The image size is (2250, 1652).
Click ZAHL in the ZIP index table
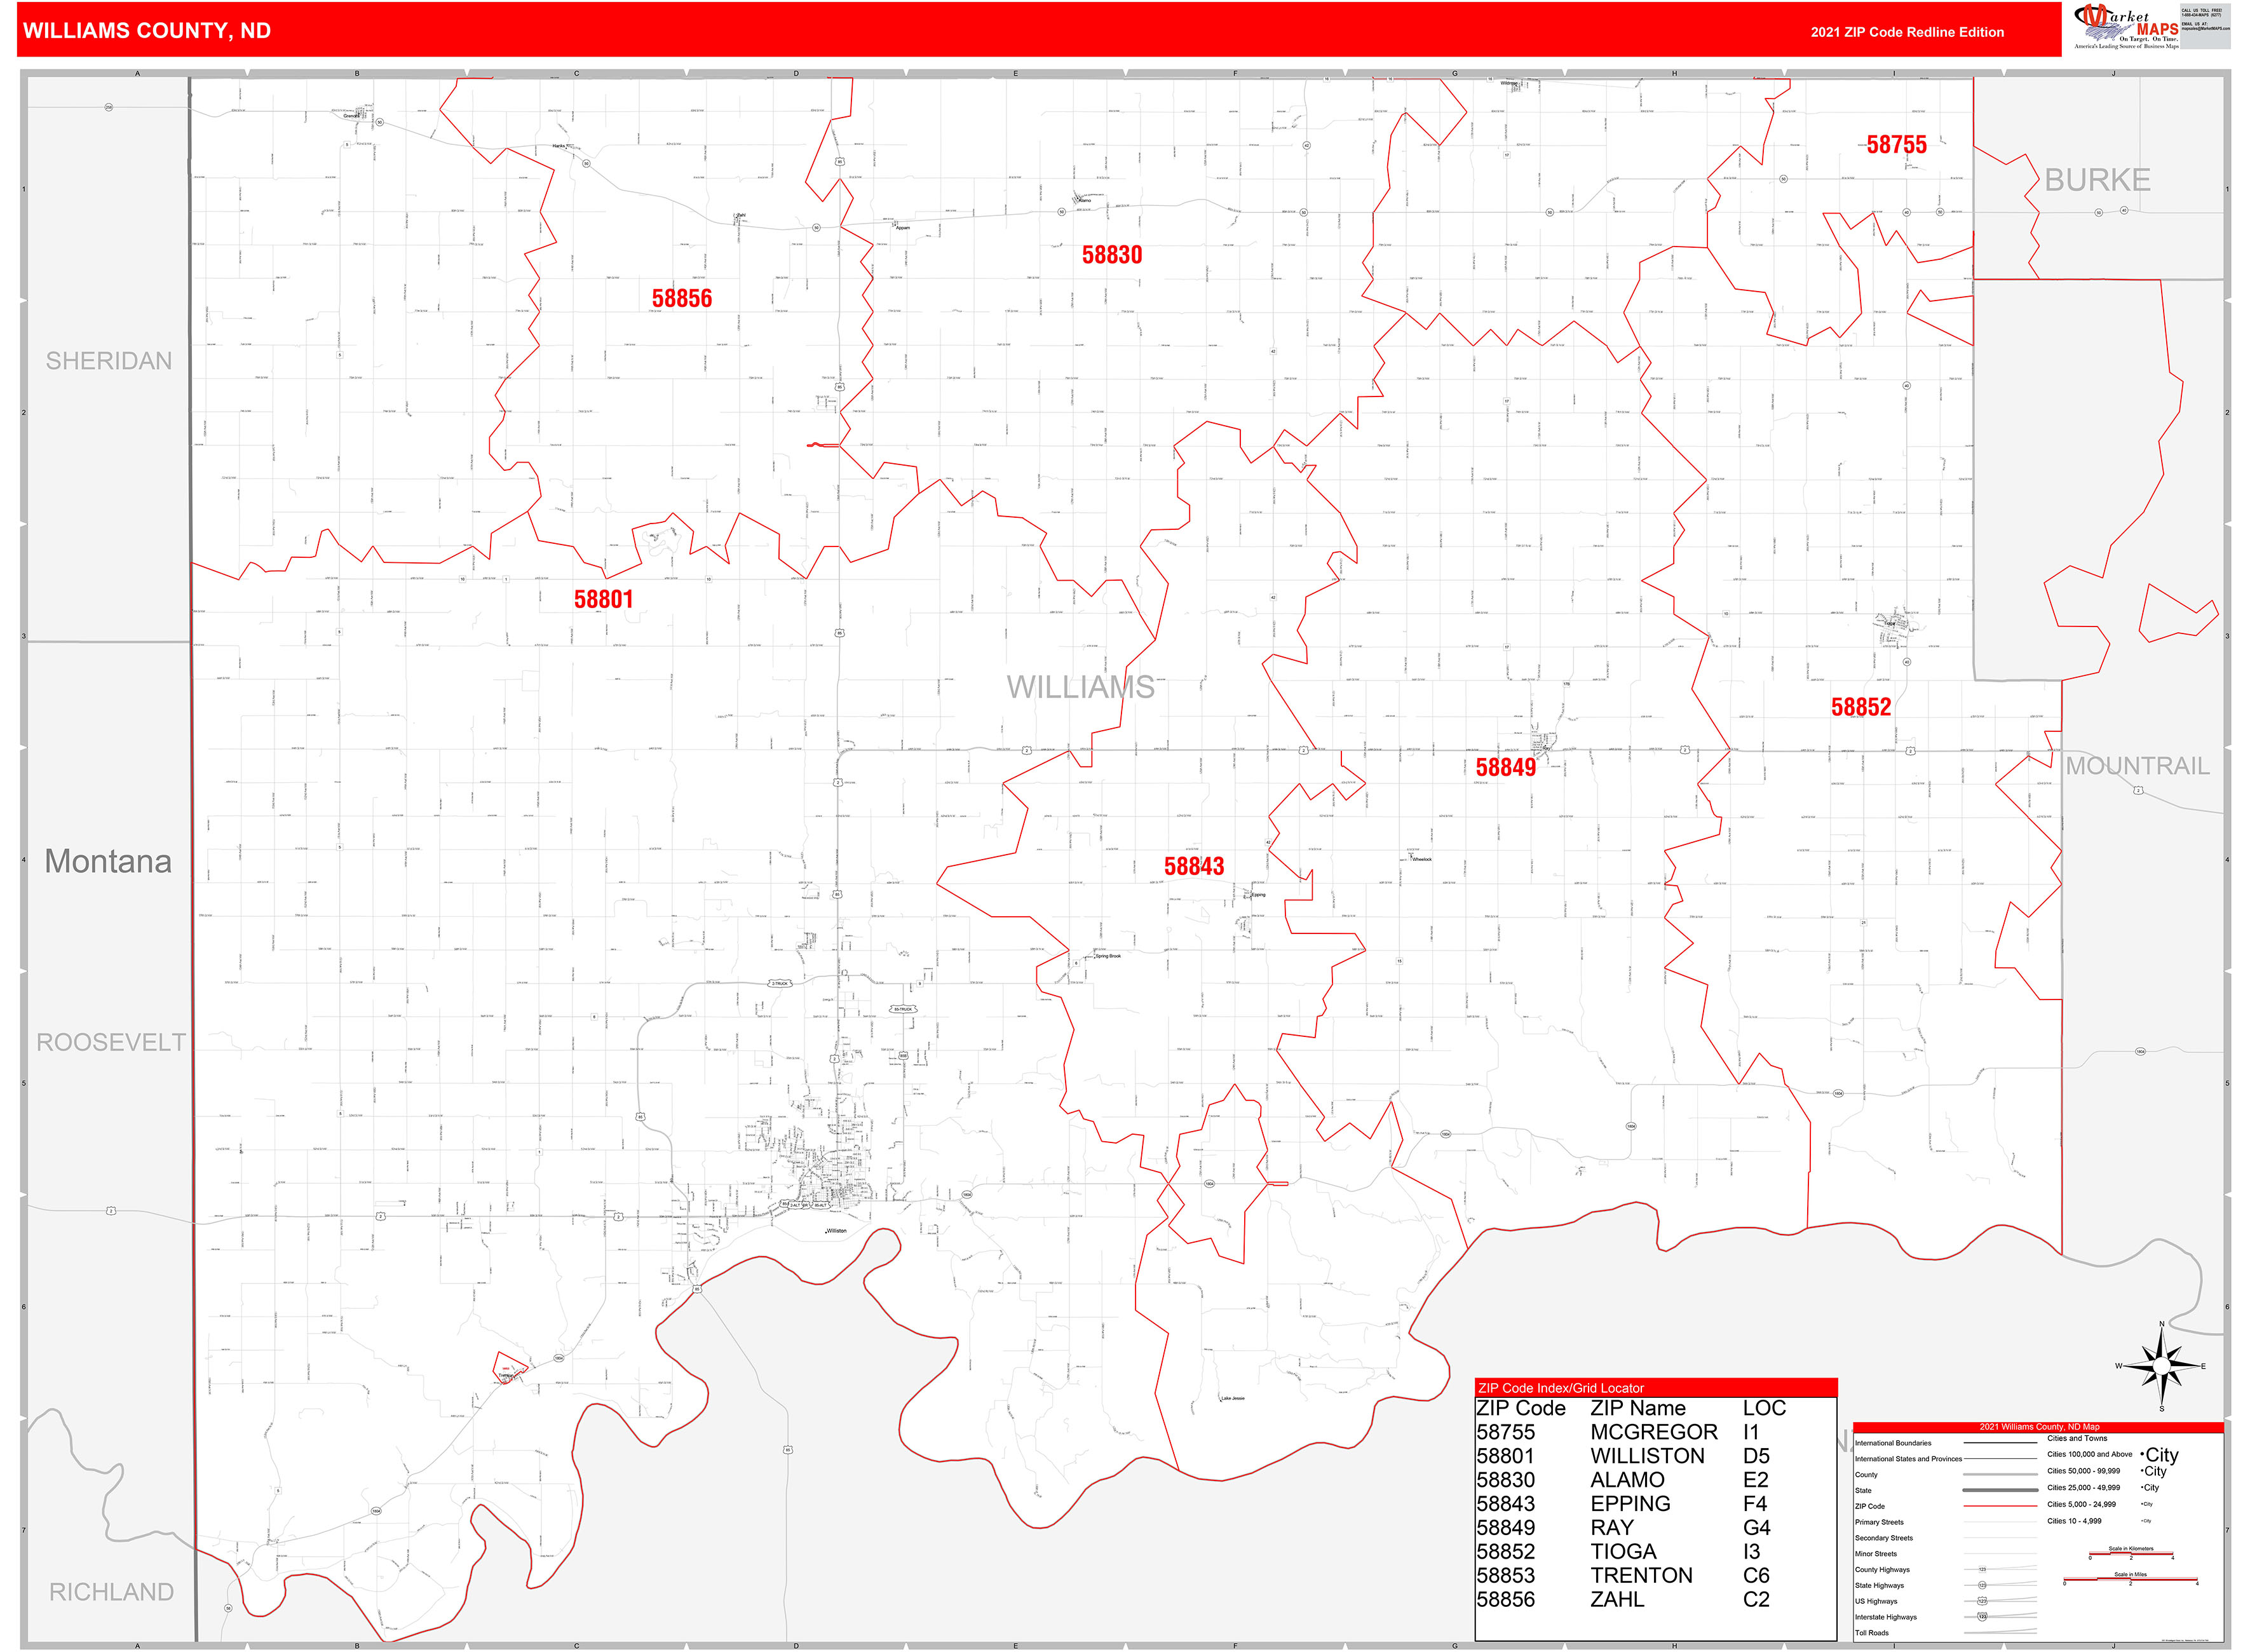point(1617,1600)
